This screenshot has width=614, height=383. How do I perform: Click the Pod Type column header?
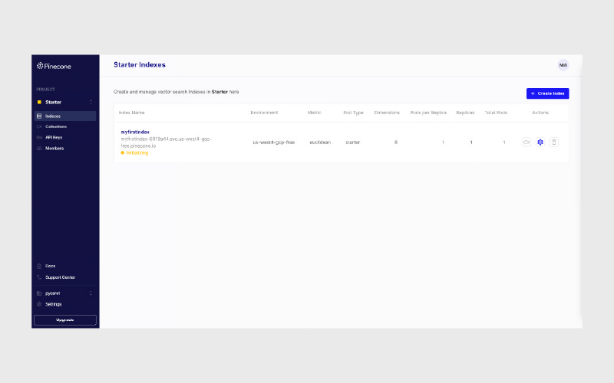[353, 113]
